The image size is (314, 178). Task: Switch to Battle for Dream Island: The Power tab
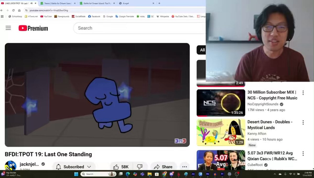tap(97, 3)
